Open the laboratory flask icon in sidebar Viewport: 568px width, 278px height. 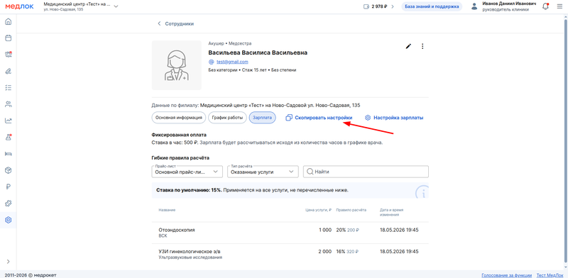pos(8,137)
